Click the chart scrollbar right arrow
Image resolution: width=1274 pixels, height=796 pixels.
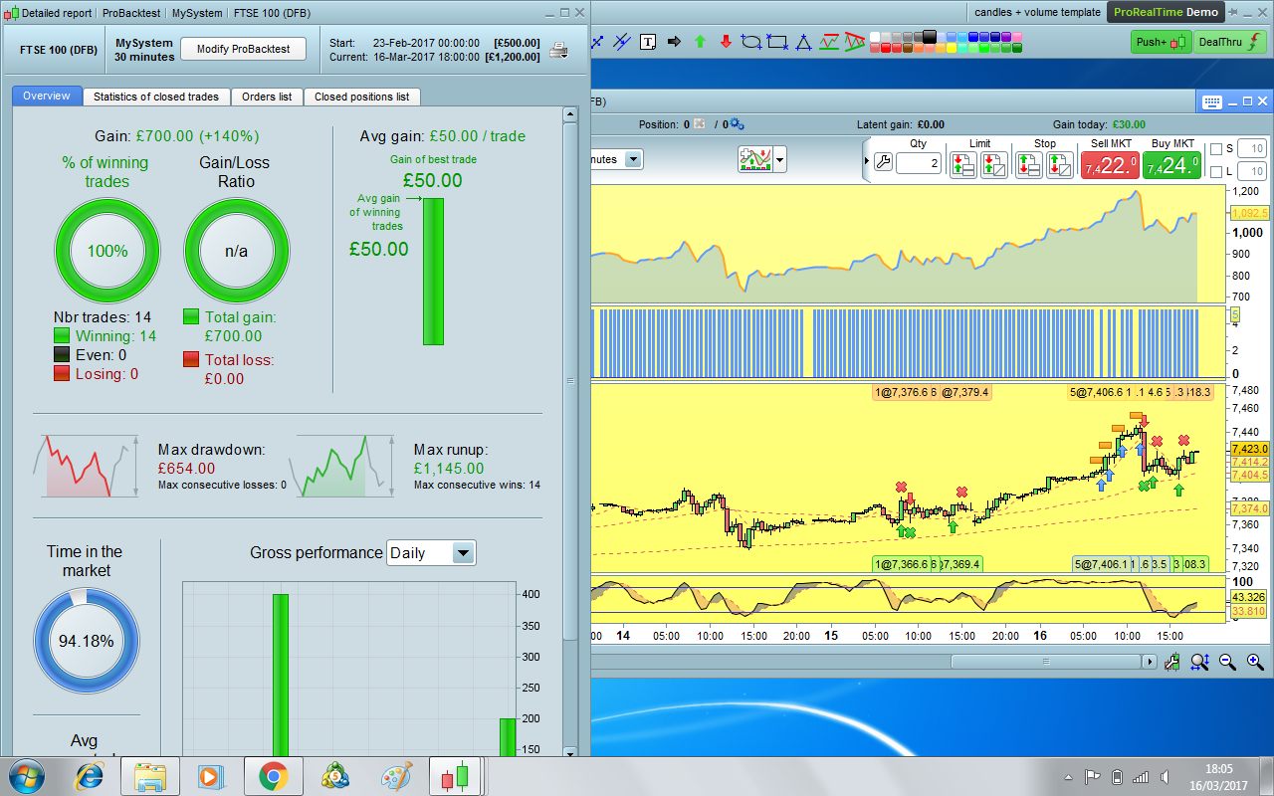click(x=1151, y=662)
